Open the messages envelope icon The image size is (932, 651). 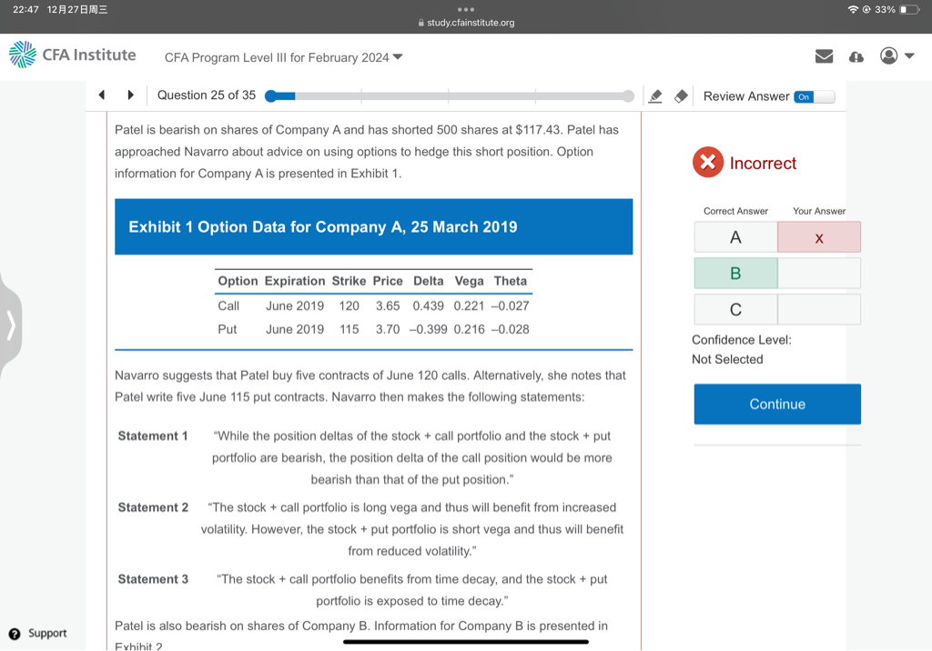pos(824,56)
